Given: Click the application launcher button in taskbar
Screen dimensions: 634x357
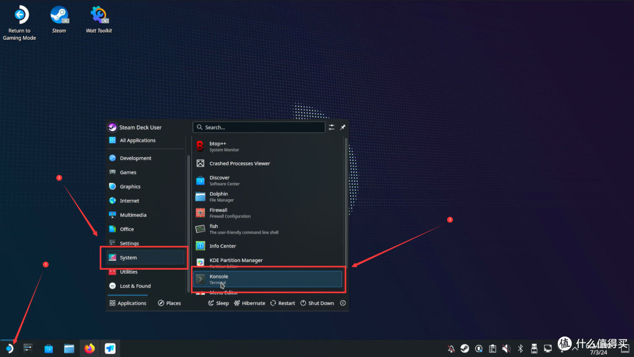Looking at the screenshot, I should [9, 348].
